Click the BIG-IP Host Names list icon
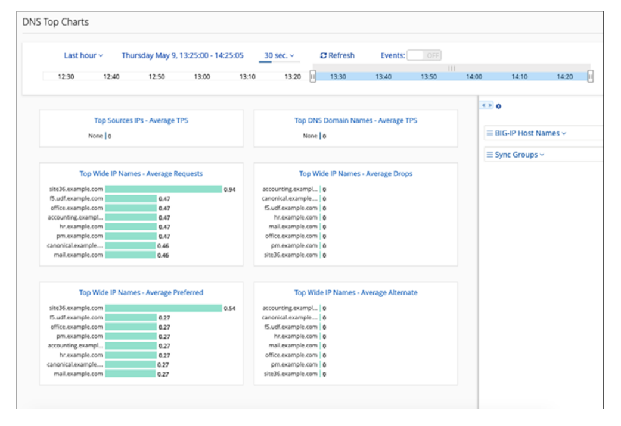621x426 pixels. click(x=490, y=133)
